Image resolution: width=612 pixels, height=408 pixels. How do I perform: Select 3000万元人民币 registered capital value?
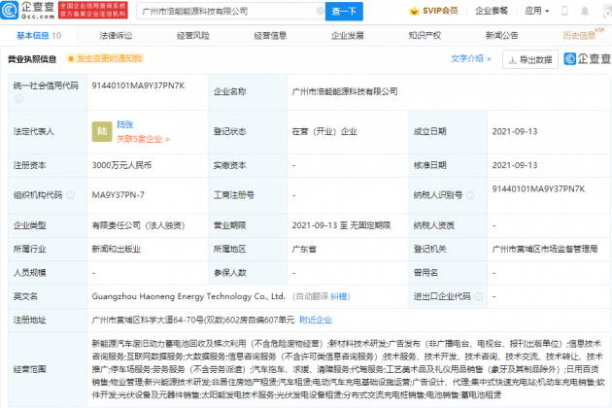click(x=121, y=165)
